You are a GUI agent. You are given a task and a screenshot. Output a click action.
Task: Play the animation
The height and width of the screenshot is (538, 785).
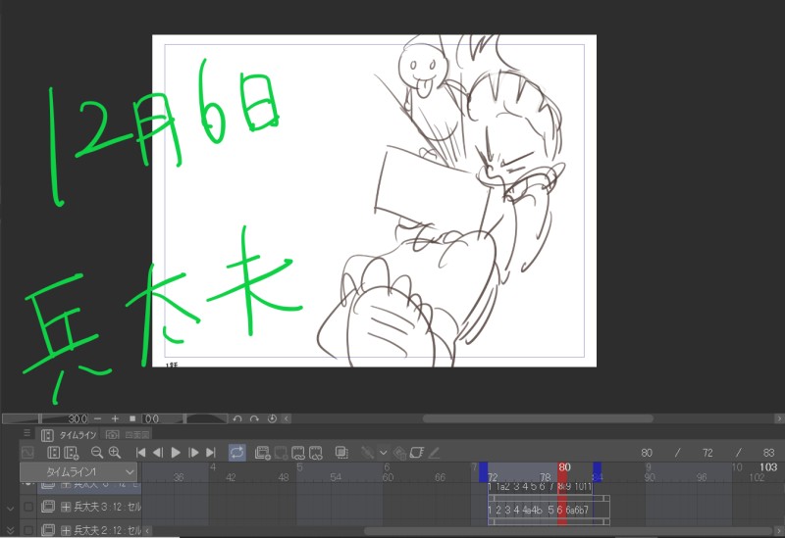coord(176,453)
